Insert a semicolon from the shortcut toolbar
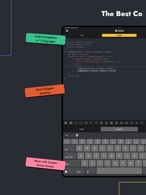 (76, 123)
